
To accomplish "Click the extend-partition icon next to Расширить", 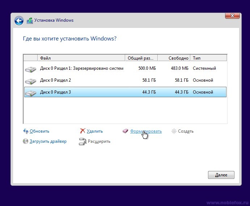I will click(x=82, y=141).
